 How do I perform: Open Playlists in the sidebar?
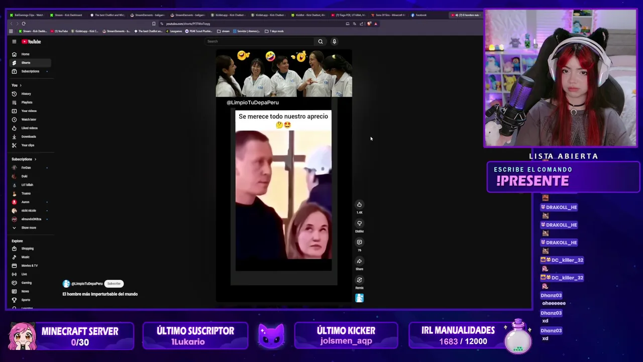(30, 103)
